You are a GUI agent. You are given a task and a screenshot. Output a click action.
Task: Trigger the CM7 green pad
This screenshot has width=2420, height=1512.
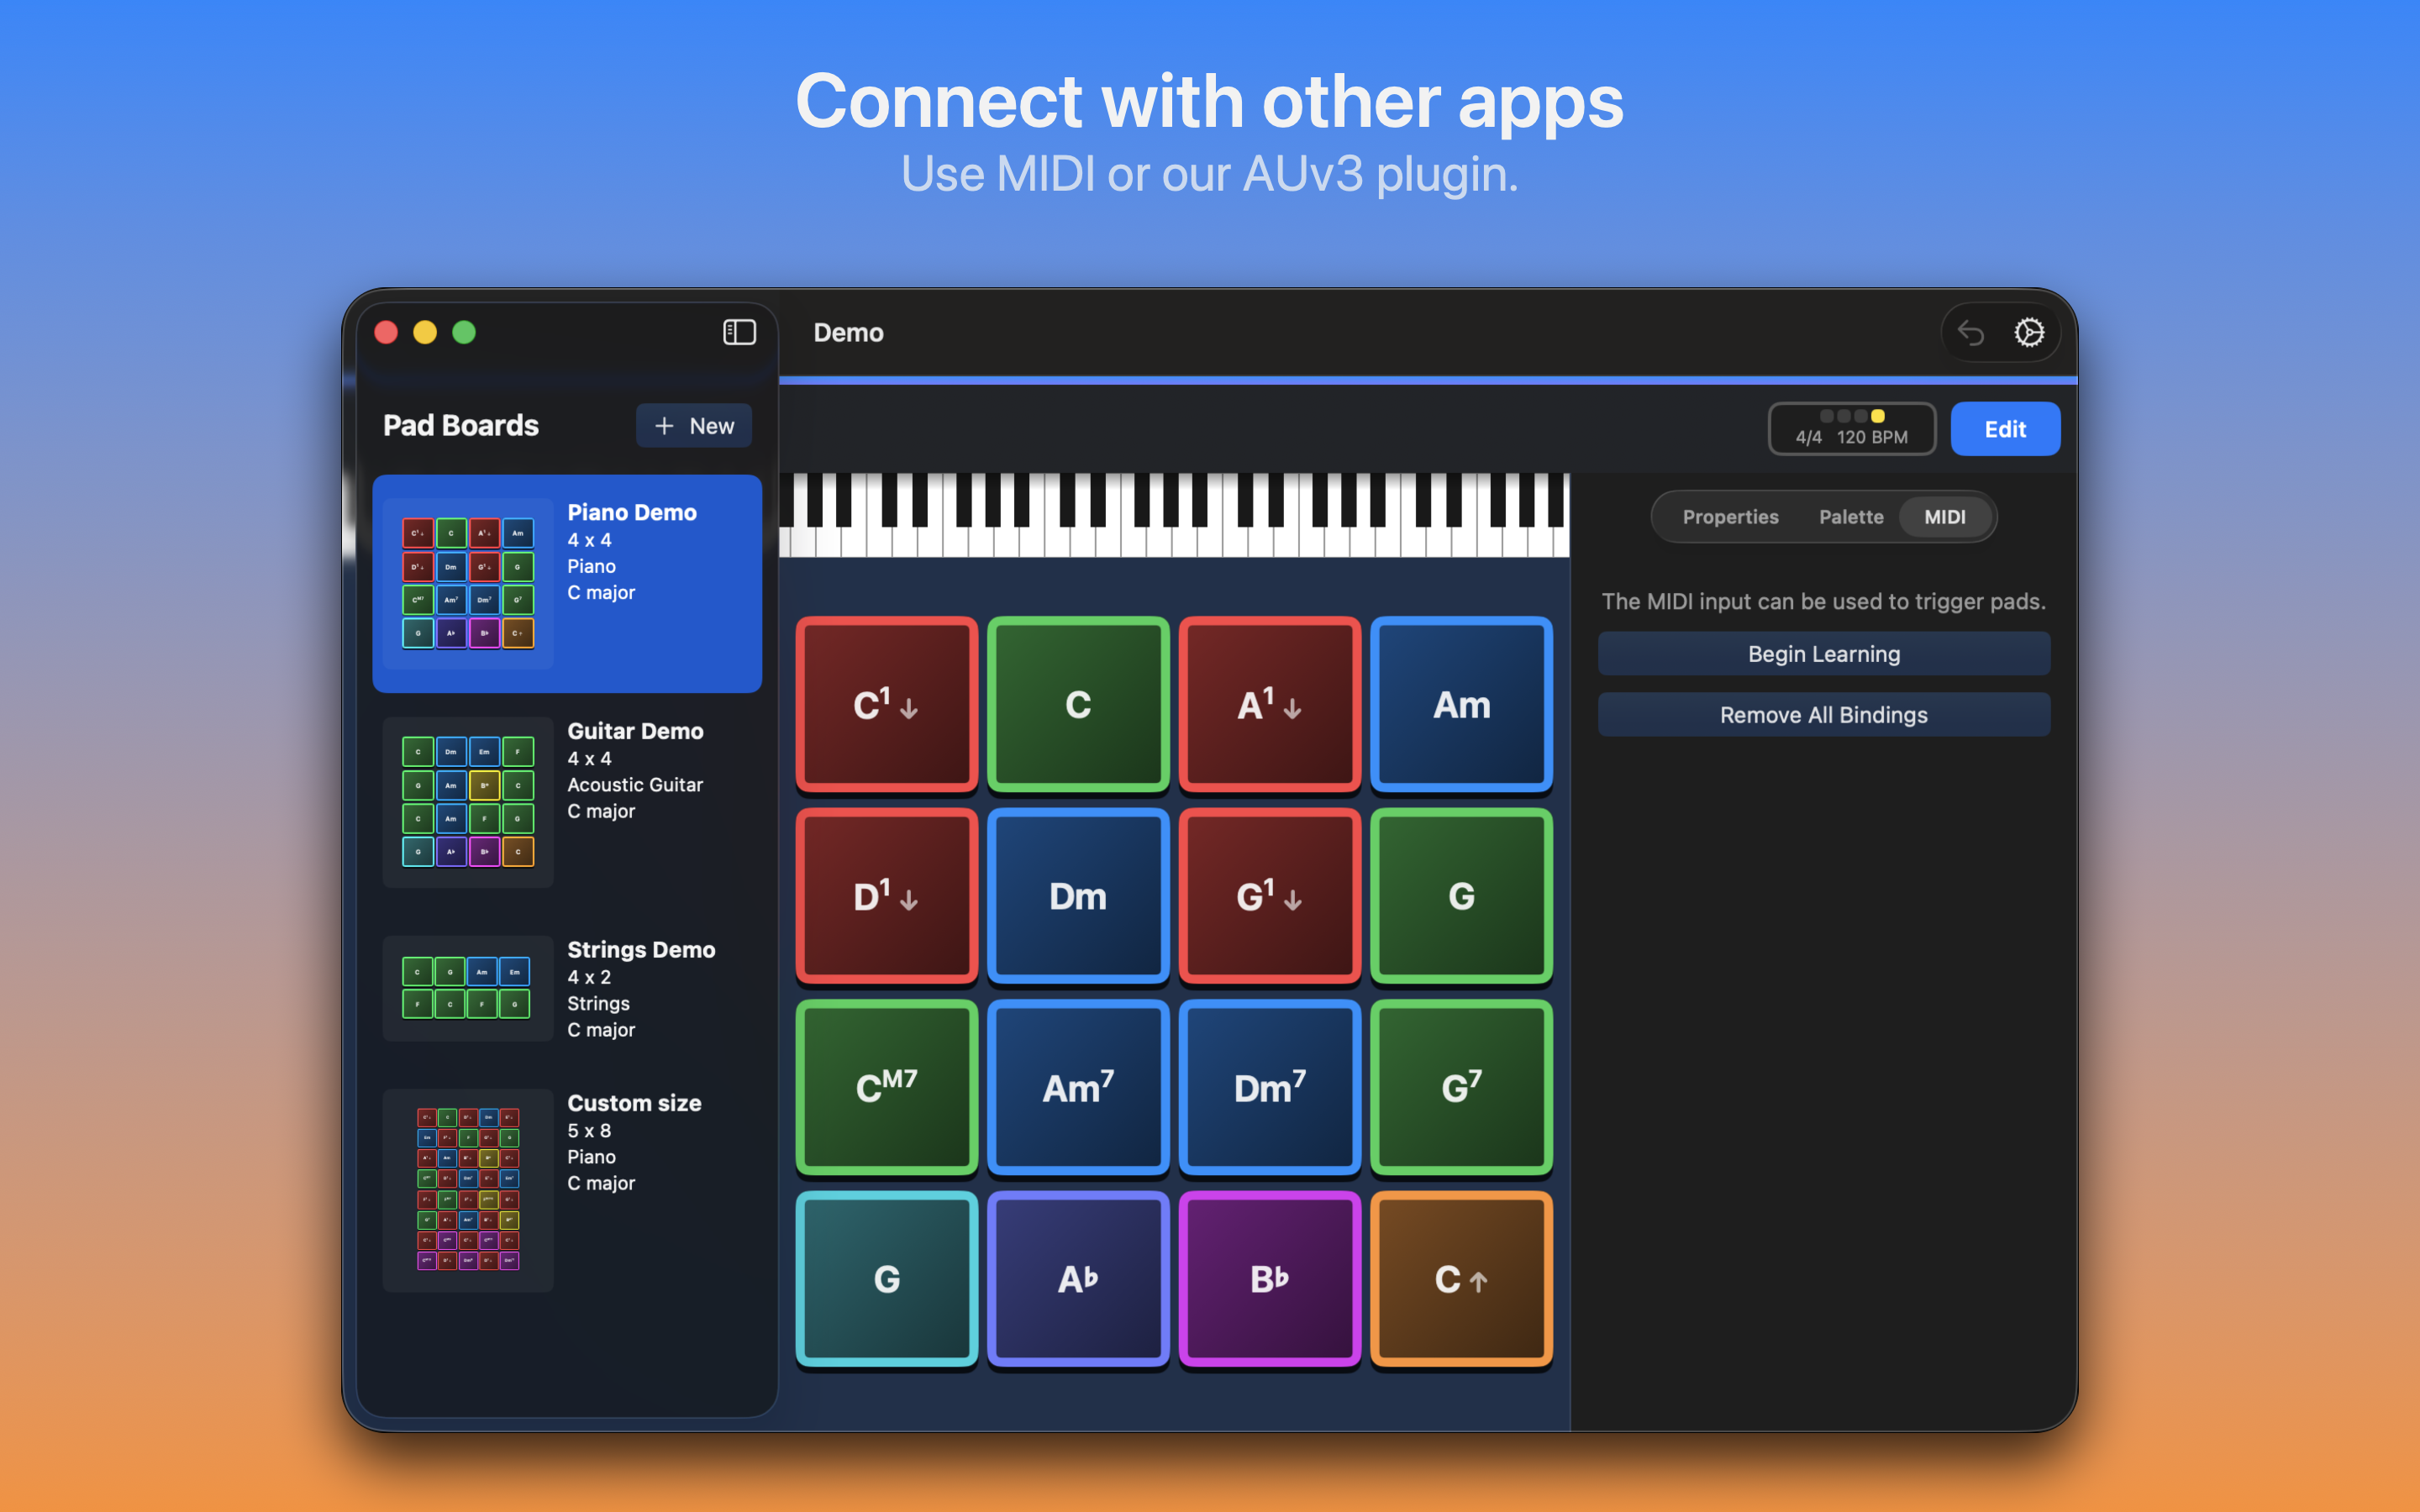[886, 1087]
